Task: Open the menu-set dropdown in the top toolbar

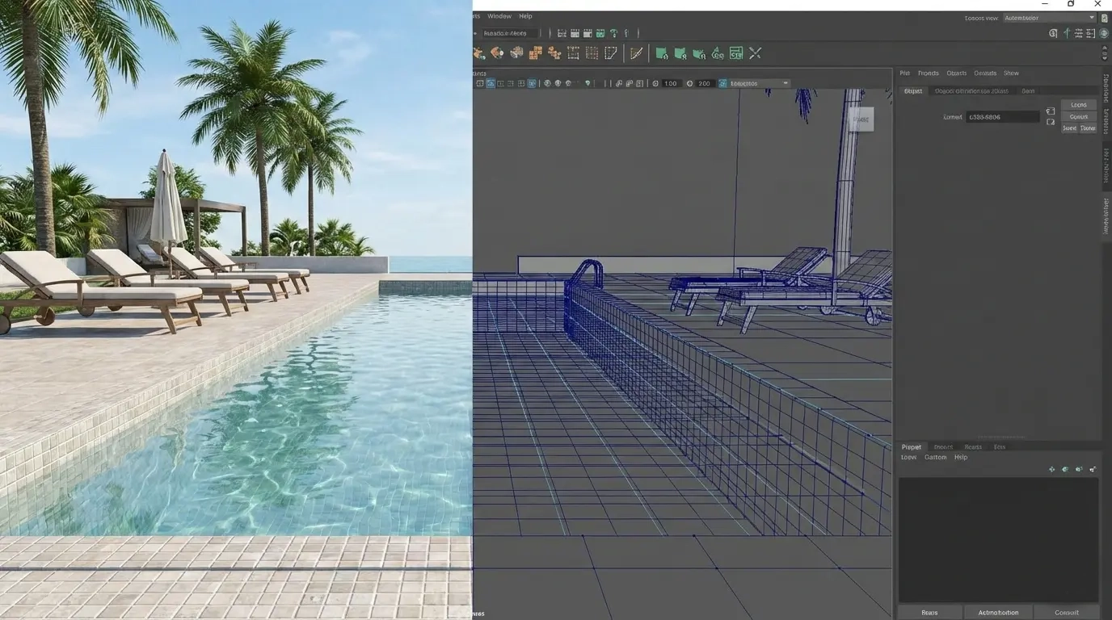Action: [510, 33]
